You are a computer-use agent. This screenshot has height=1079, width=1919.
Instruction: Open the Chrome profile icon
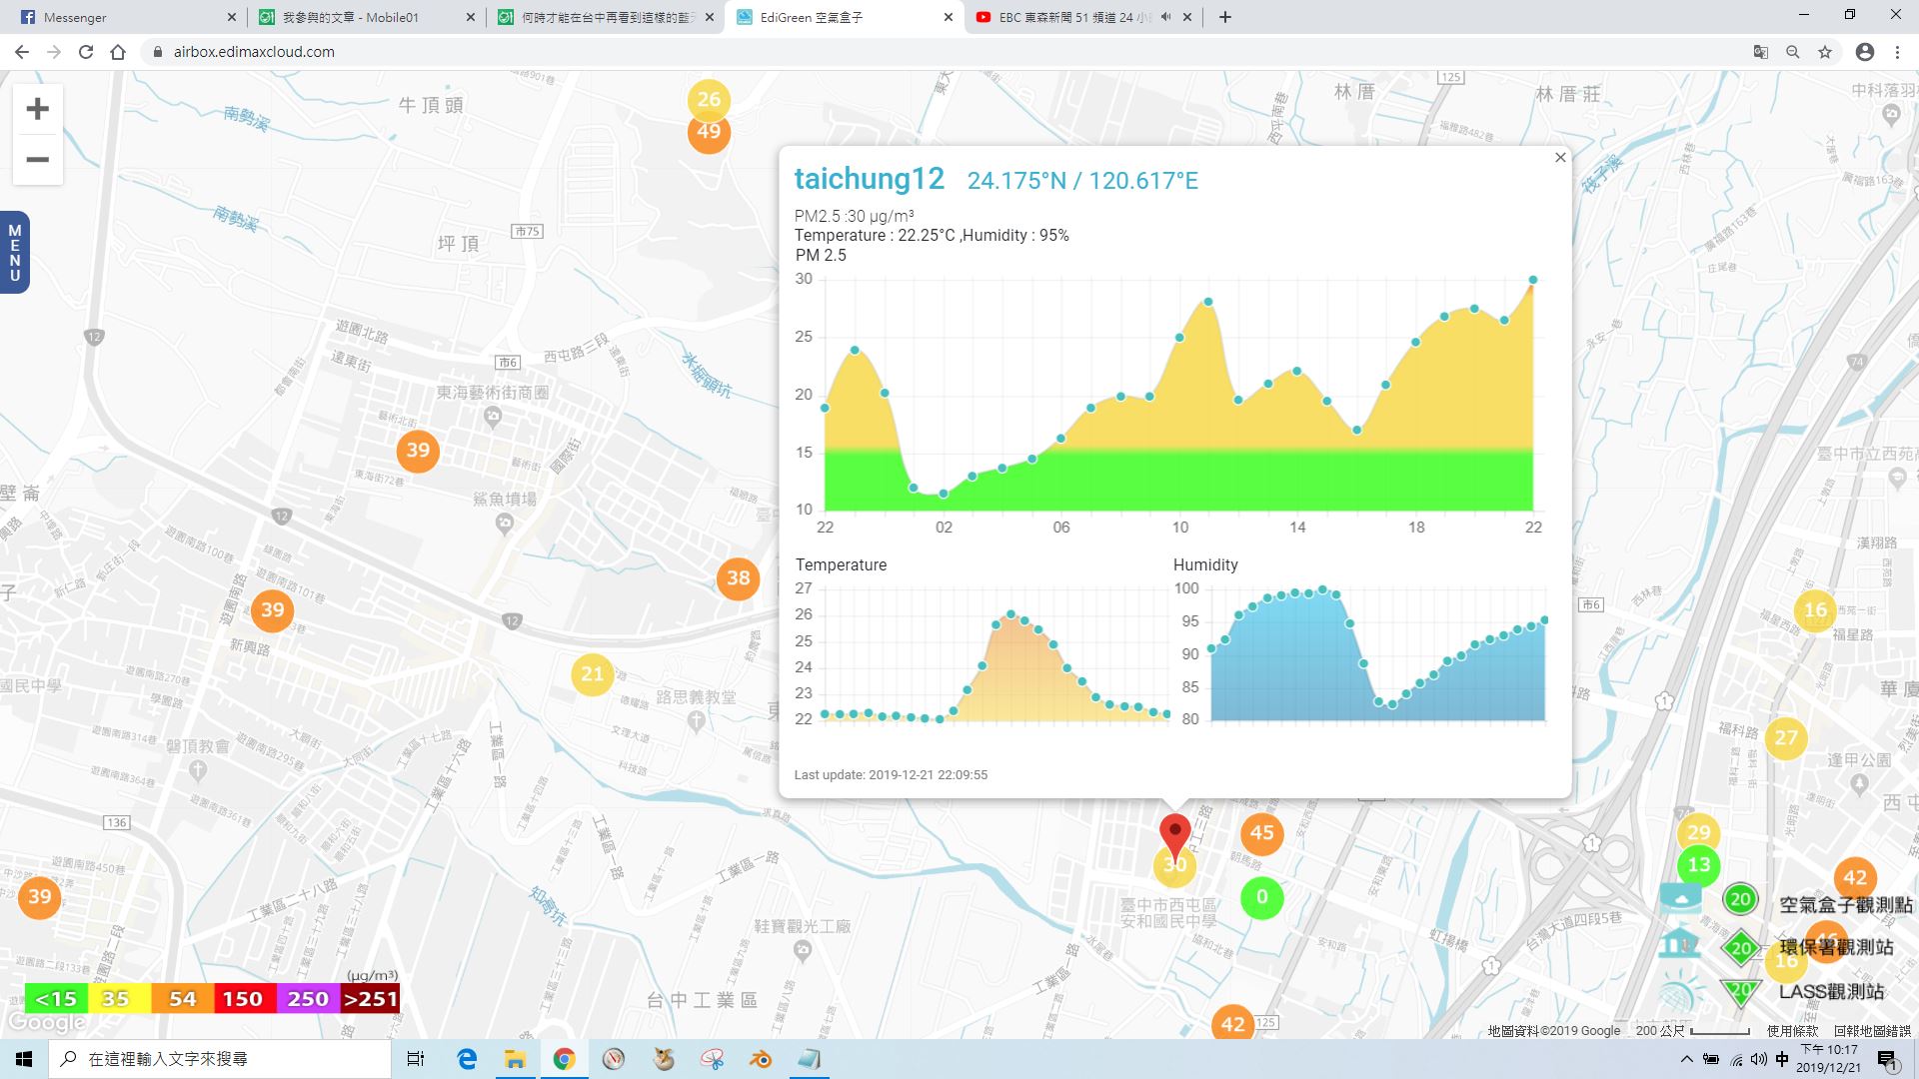(1865, 52)
